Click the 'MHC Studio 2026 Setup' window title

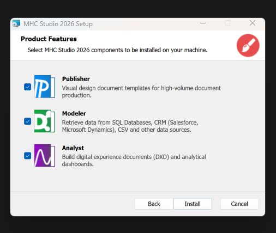pos(58,24)
